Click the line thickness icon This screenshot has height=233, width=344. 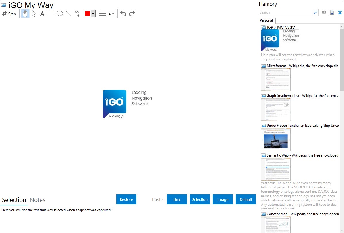click(x=103, y=14)
